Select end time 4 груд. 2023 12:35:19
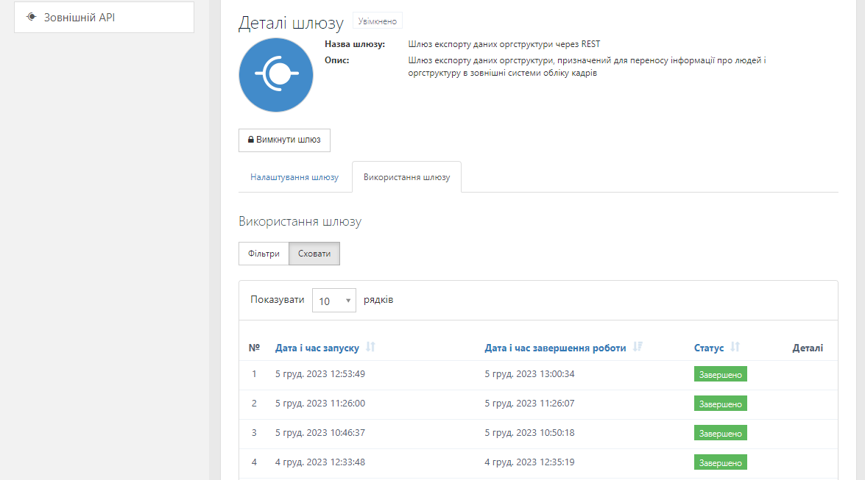 click(x=529, y=462)
